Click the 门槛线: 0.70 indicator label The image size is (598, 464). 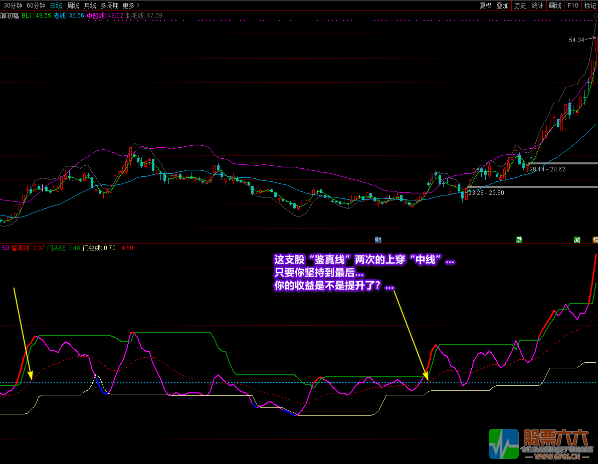99,248
